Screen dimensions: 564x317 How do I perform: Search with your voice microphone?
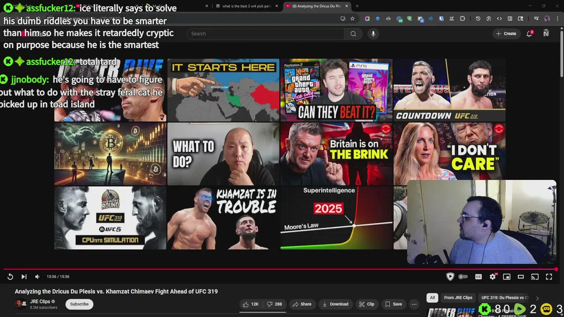click(x=373, y=33)
